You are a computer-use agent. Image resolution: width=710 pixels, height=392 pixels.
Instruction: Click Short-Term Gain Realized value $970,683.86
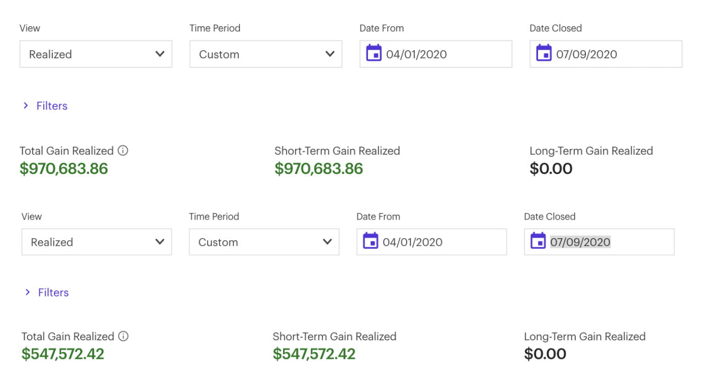pos(319,168)
